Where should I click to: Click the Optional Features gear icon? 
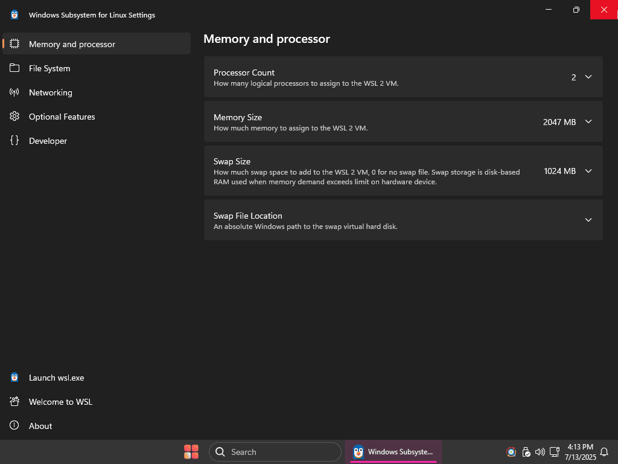click(x=14, y=117)
